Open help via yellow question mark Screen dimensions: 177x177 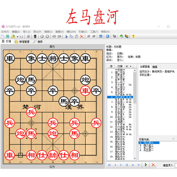pos(133,36)
